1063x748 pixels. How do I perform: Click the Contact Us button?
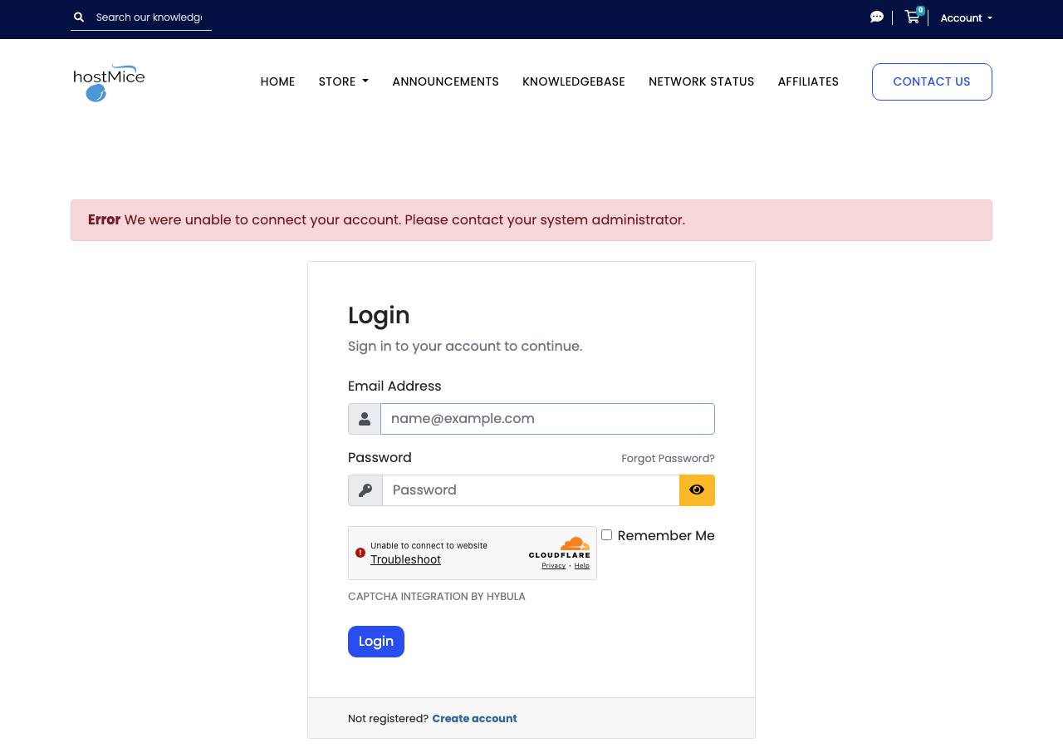(x=932, y=81)
